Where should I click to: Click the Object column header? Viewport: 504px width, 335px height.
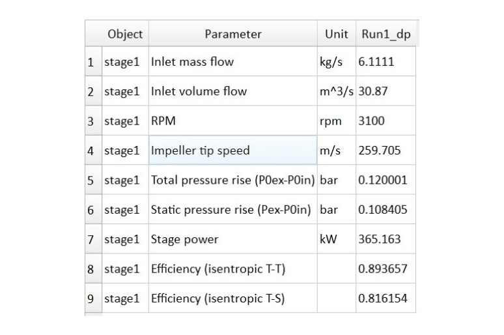pos(125,34)
